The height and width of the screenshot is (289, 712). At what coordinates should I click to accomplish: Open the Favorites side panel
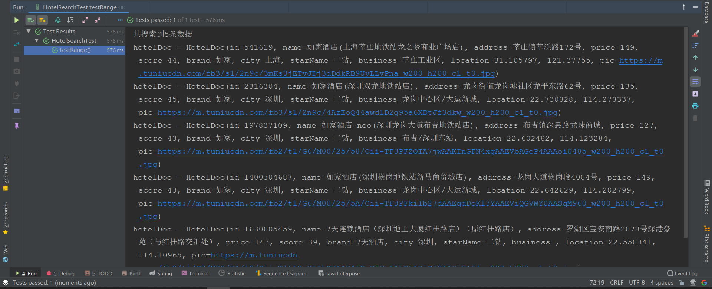(x=5, y=218)
